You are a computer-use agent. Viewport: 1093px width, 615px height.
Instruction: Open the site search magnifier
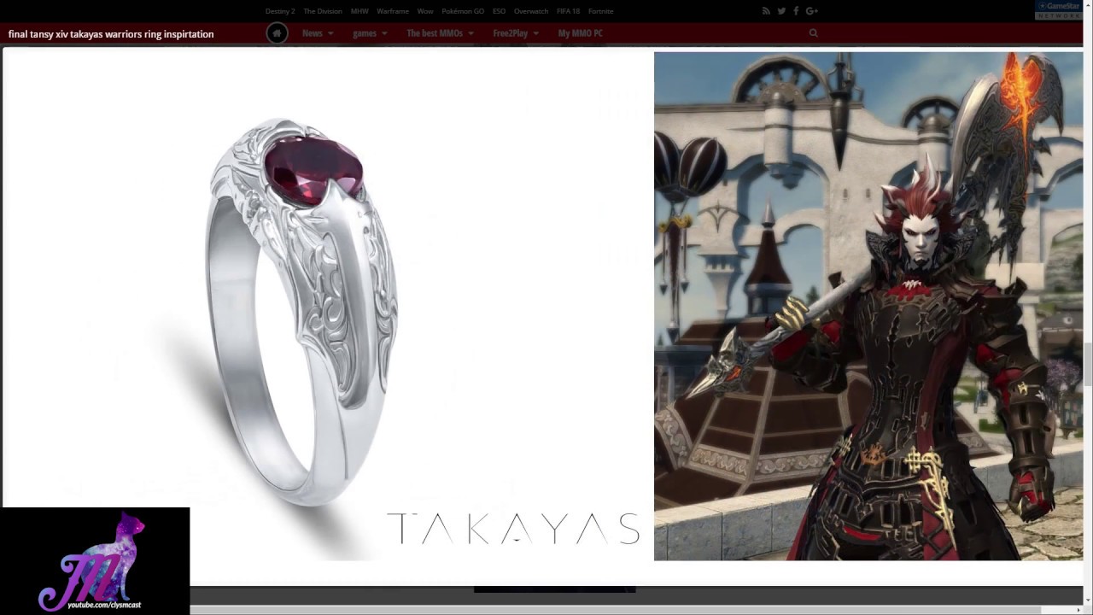click(x=813, y=33)
